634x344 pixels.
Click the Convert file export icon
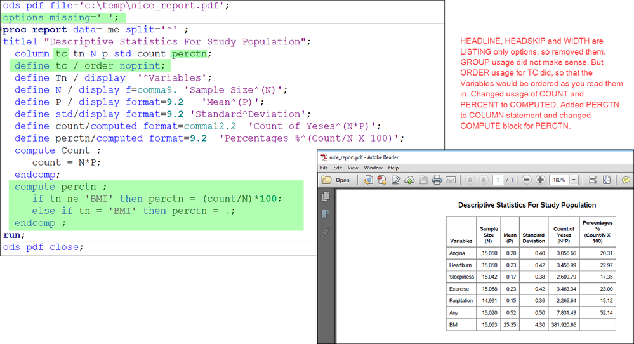click(368, 180)
